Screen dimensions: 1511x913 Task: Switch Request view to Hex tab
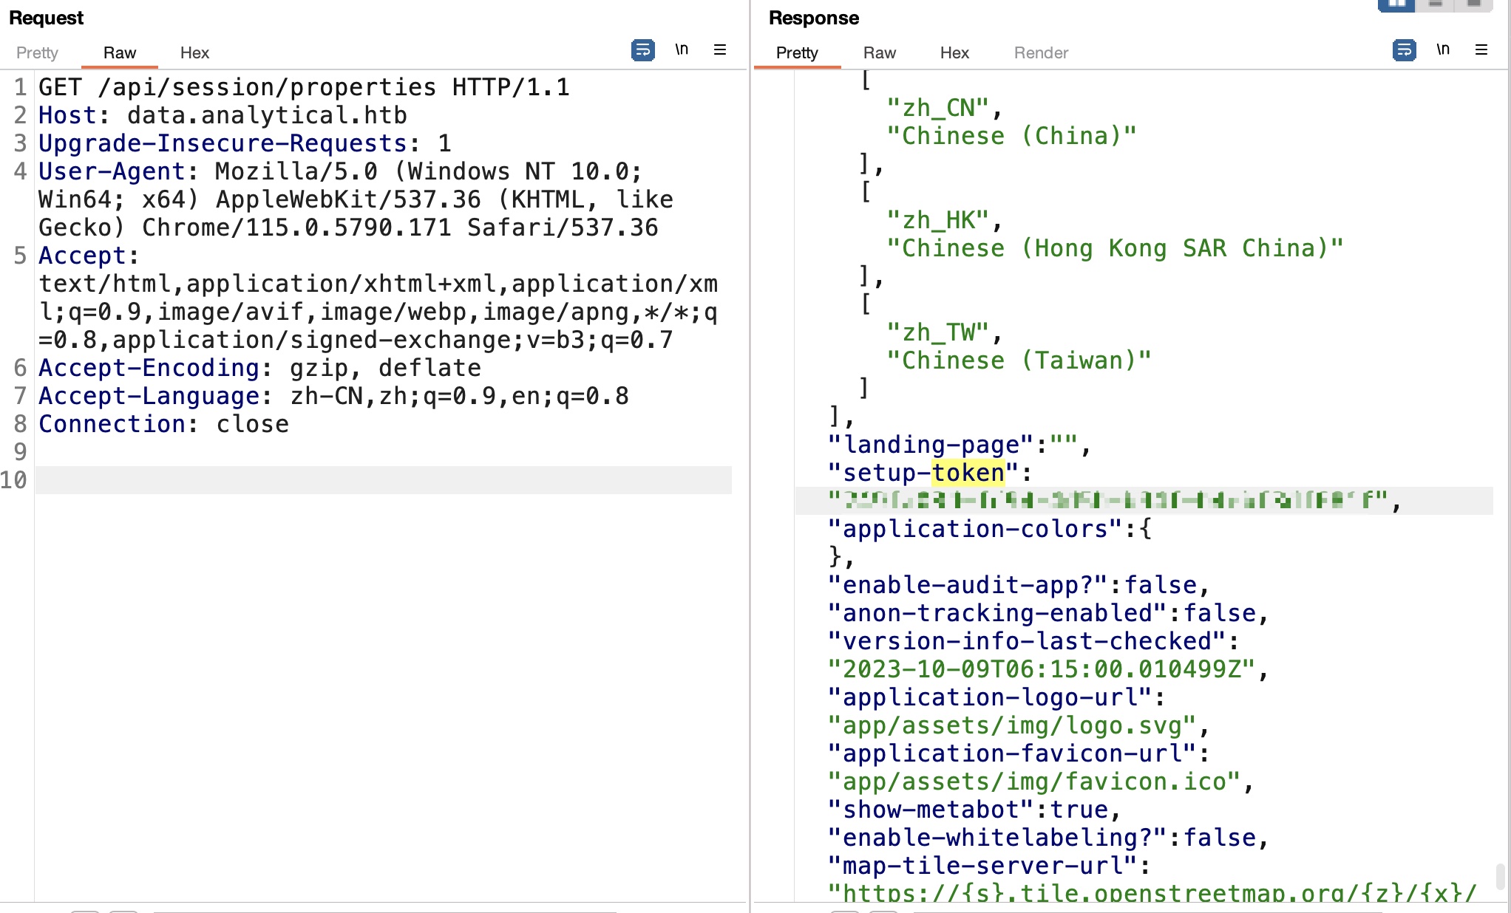click(x=194, y=53)
